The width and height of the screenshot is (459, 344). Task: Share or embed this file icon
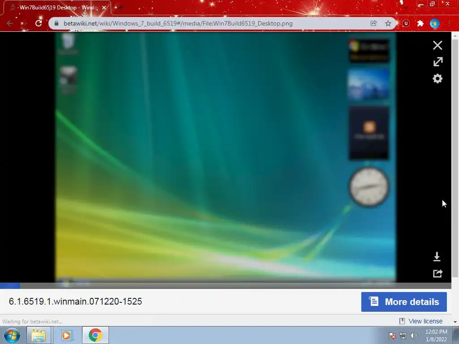437,273
